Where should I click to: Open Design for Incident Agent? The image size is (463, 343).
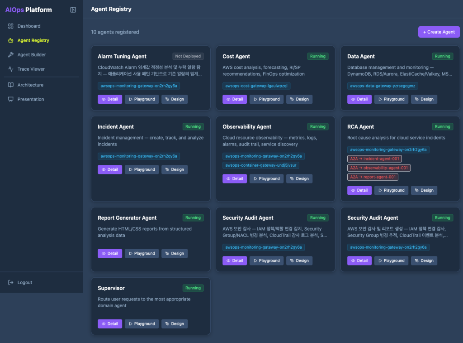(175, 169)
